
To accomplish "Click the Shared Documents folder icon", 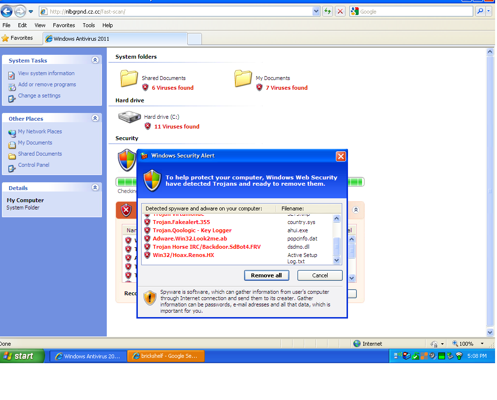I will 129,78.
